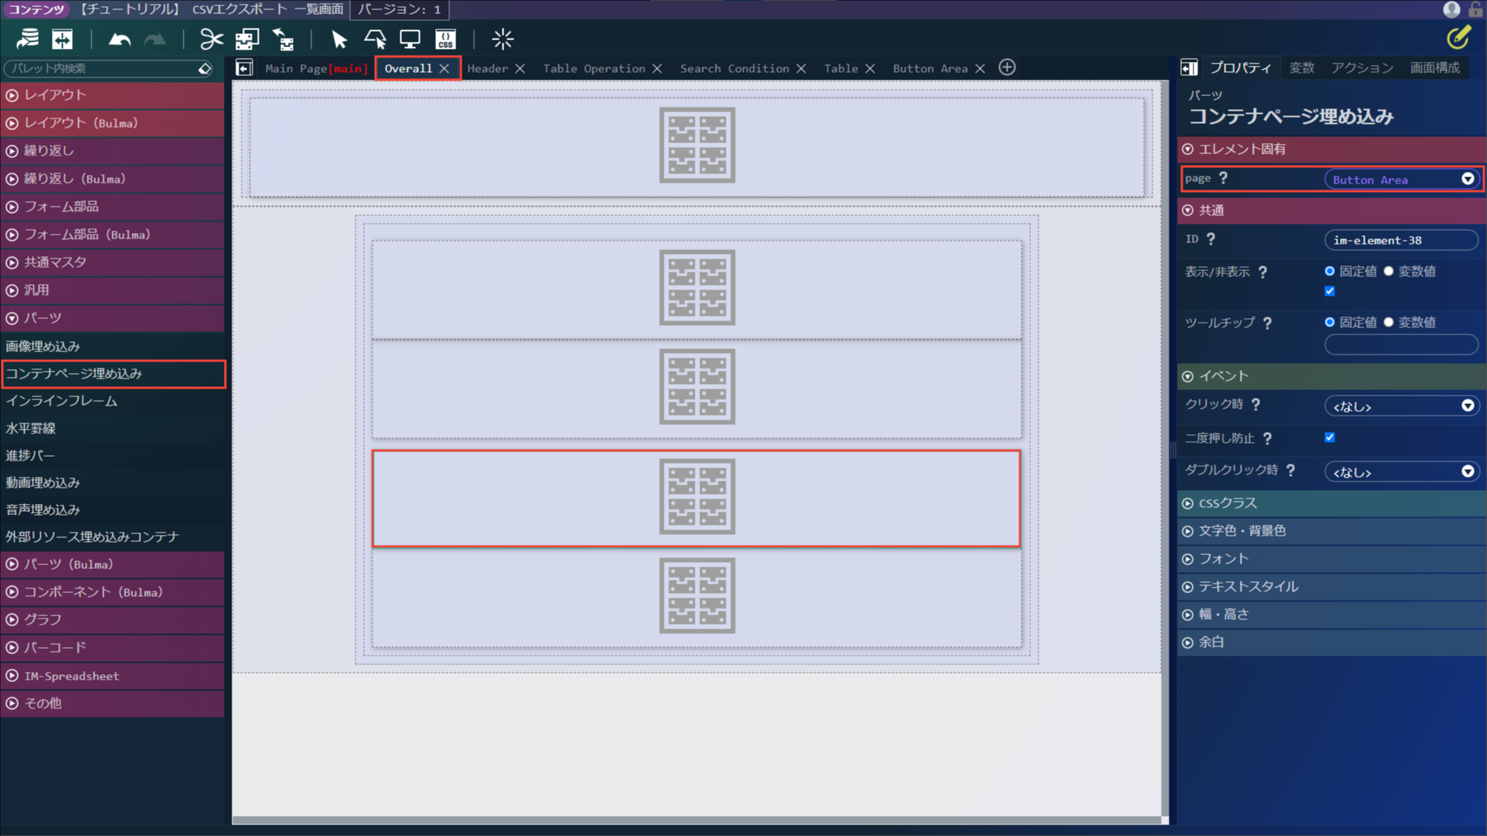Open the ダブルクリック時 action dropdown
Image resolution: width=1487 pixels, height=836 pixels.
(x=1401, y=472)
